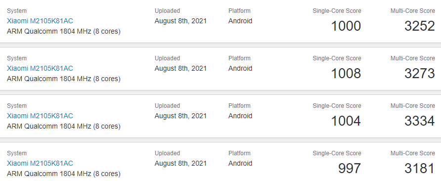The image size is (441, 181).
Task: Select the Android platform text beside score 1000
Action: click(x=240, y=21)
